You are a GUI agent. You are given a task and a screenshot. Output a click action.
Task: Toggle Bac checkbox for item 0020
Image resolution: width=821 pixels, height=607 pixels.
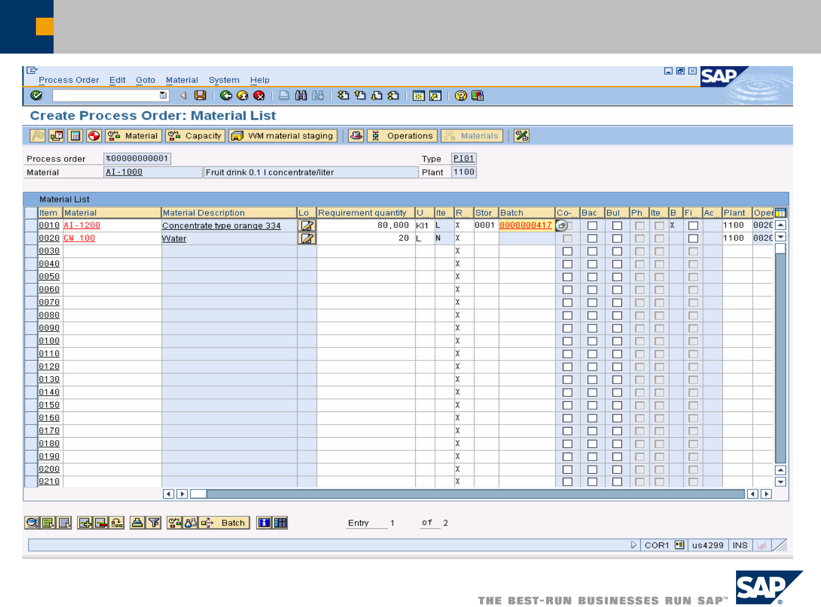tap(592, 238)
